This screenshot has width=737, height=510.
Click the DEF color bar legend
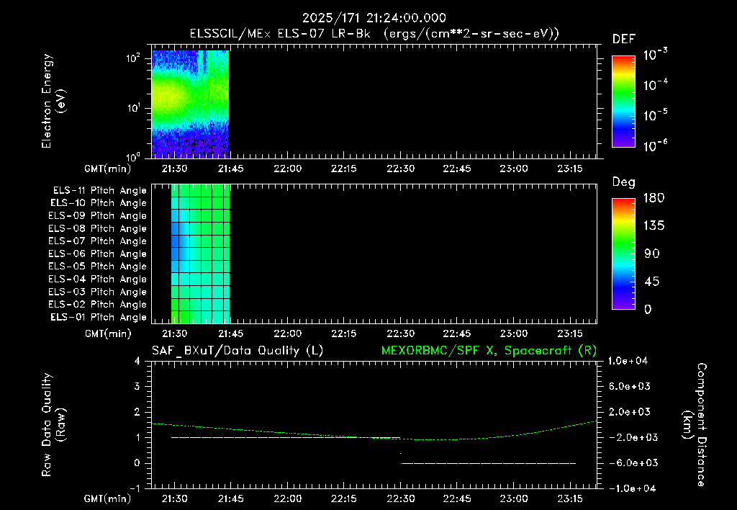point(623,102)
